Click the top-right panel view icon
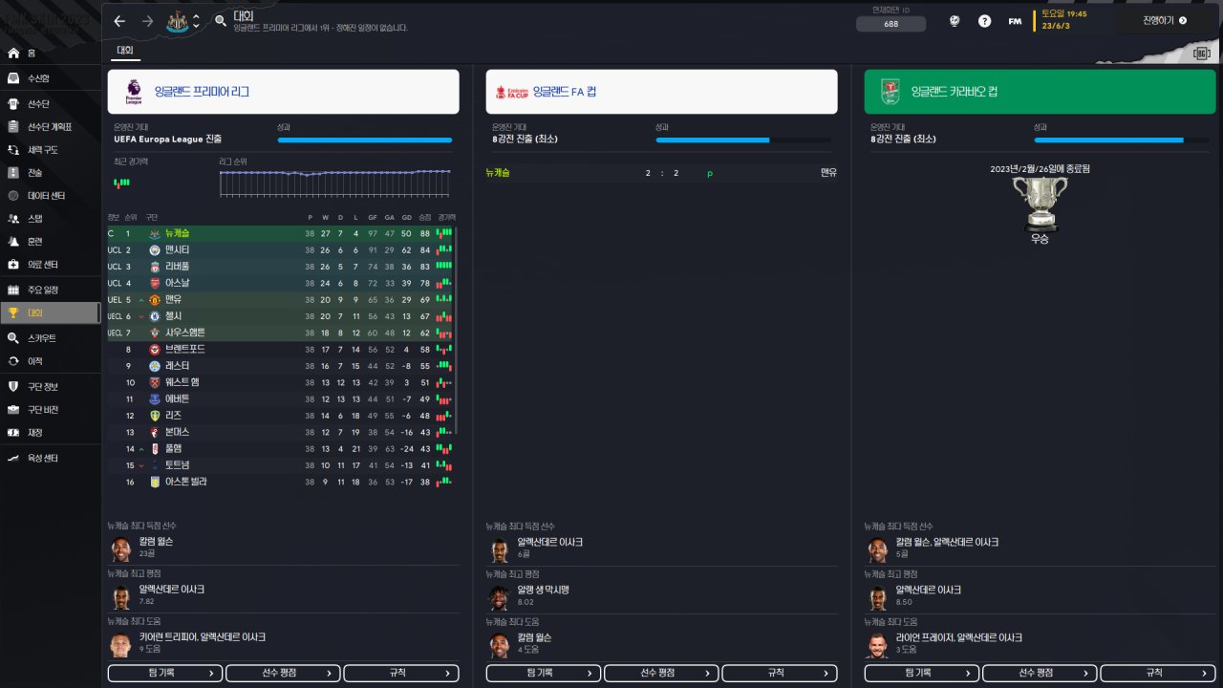This screenshot has width=1223, height=688. (1202, 54)
